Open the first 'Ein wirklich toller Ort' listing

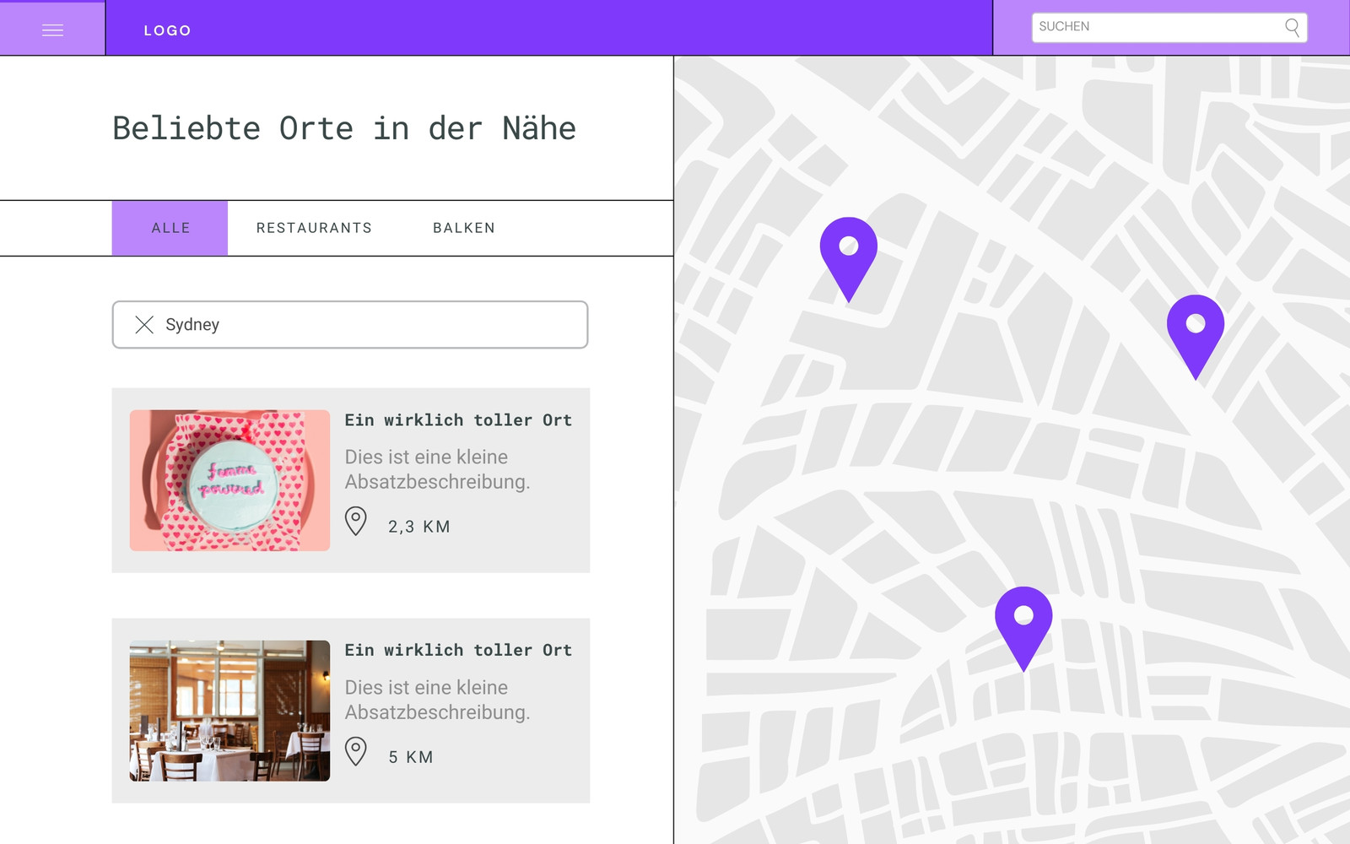(x=458, y=419)
